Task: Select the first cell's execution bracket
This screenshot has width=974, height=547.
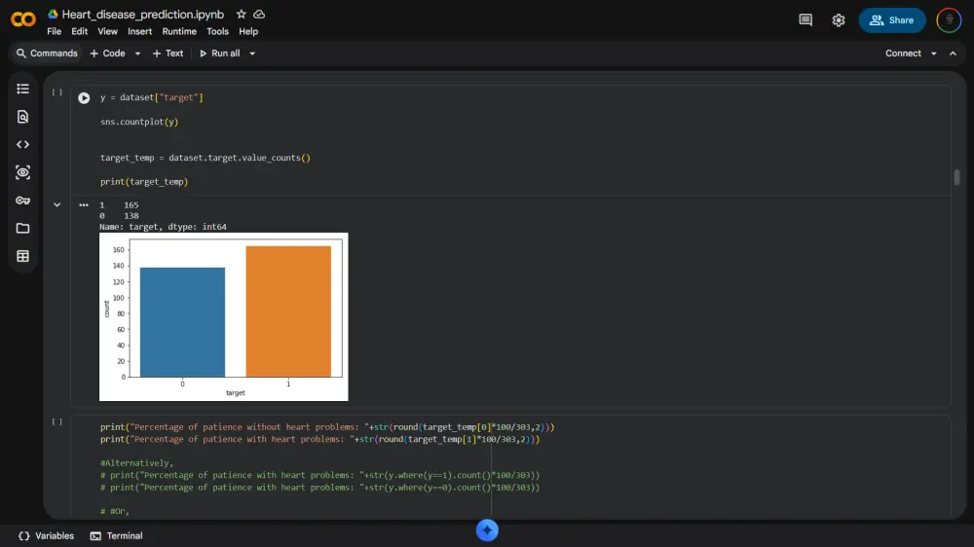Action: [x=57, y=92]
